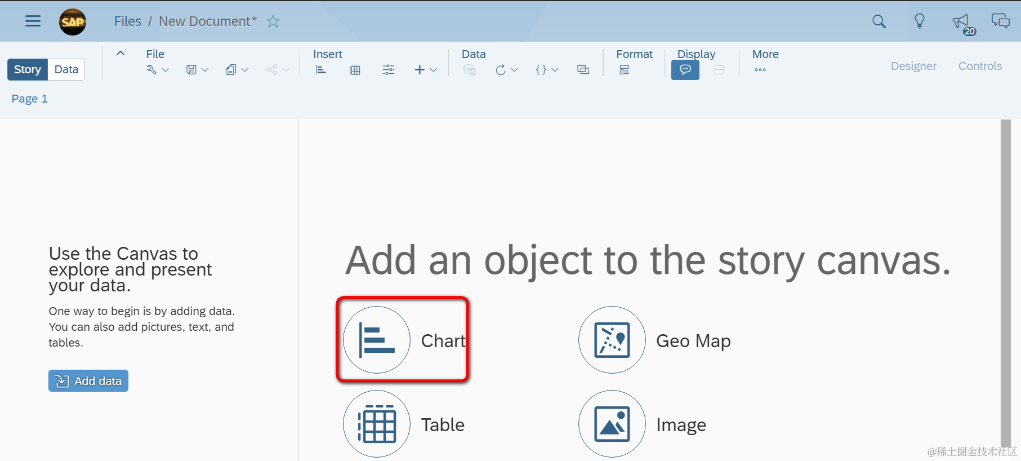Select the Page 1 tab
Viewport: 1021px width, 461px height.
tap(30, 99)
